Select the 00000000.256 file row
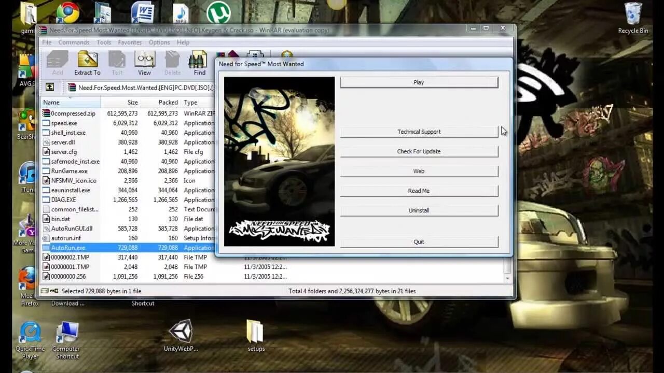The image size is (664, 373). click(166, 277)
